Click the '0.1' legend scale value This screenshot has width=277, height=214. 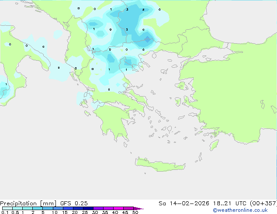pos(5,212)
